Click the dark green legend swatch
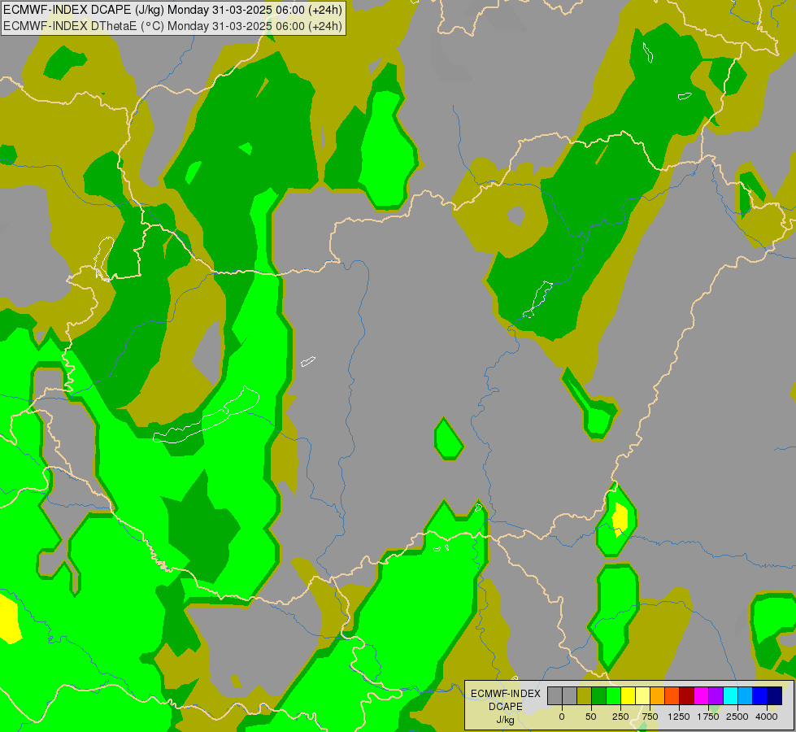Image resolution: width=796 pixels, height=732 pixels. click(599, 695)
